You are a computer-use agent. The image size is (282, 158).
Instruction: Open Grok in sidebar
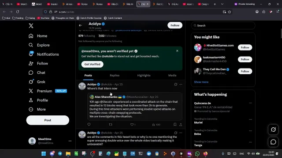point(37,82)
